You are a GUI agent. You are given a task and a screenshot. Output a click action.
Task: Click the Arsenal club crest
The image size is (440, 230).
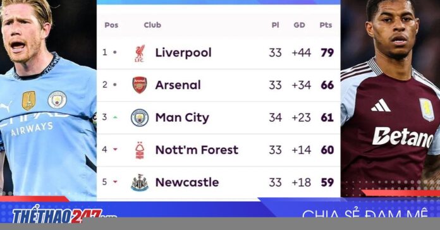[140, 85]
